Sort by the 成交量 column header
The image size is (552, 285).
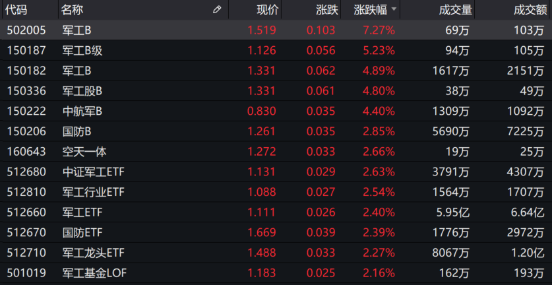pos(455,10)
